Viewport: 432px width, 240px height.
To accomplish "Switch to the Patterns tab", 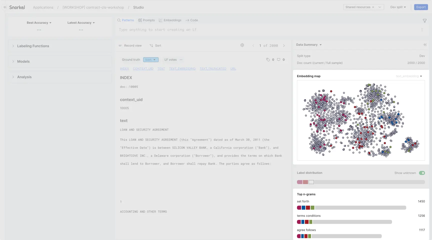I will [x=125, y=20].
